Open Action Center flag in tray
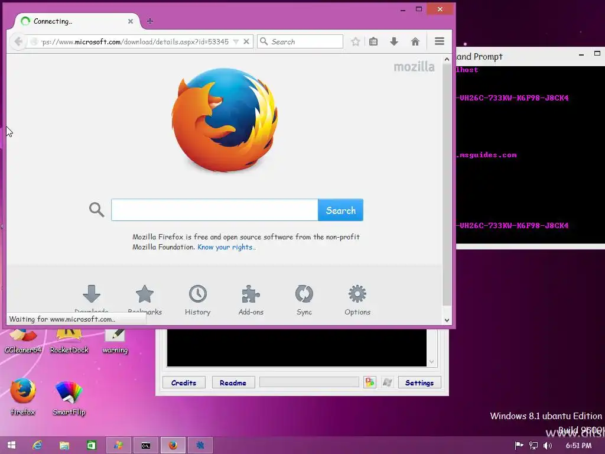The width and height of the screenshot is (605, 454). (x=519, y=446)
